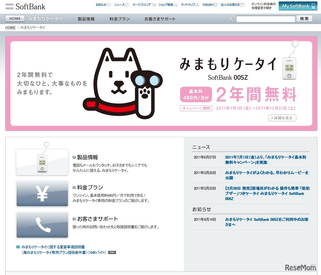Open 3月26日 発売 news article
321x275 pixels.
click(267, 193)
